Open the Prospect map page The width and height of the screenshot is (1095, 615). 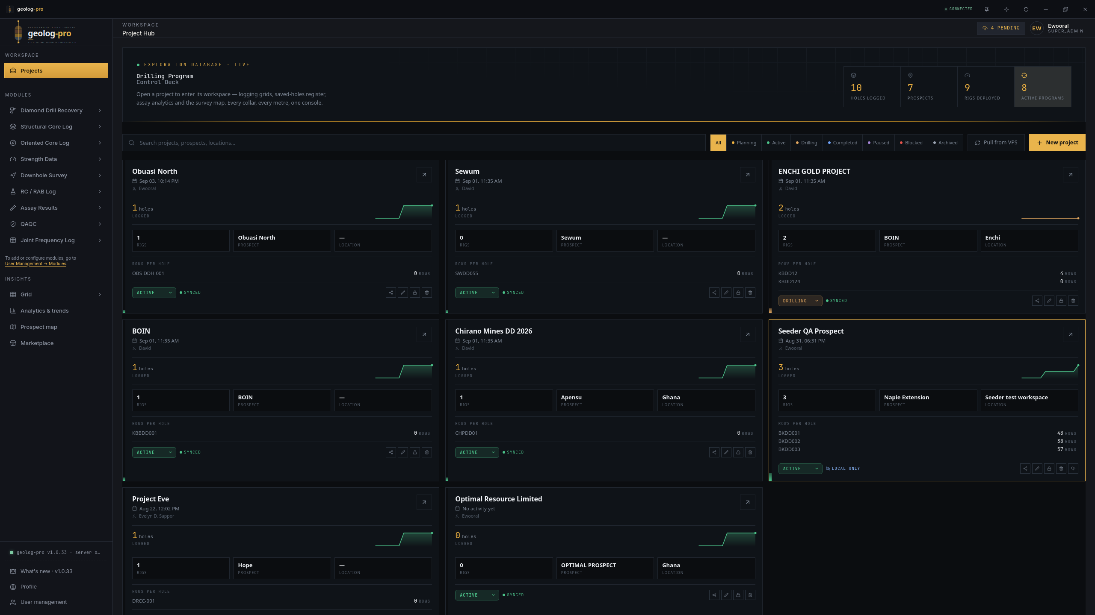click(x=56, y=327)
